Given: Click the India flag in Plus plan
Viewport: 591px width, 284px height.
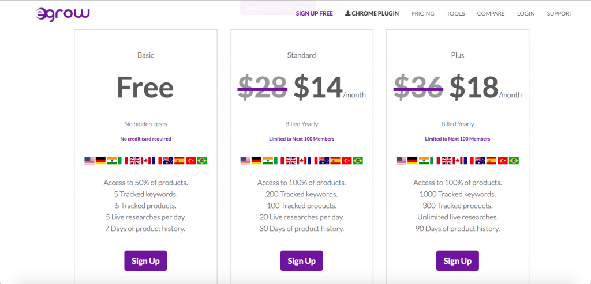Looking at the screenshot, I should [x=424, y=161].
